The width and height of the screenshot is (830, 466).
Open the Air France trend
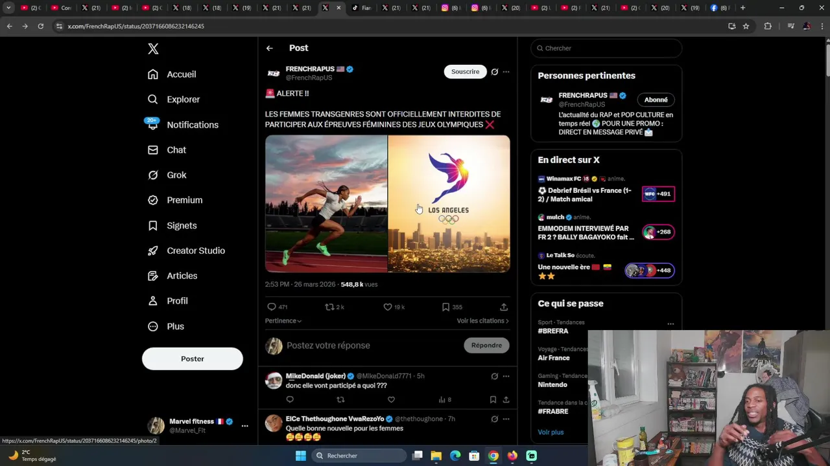point(554,358)
